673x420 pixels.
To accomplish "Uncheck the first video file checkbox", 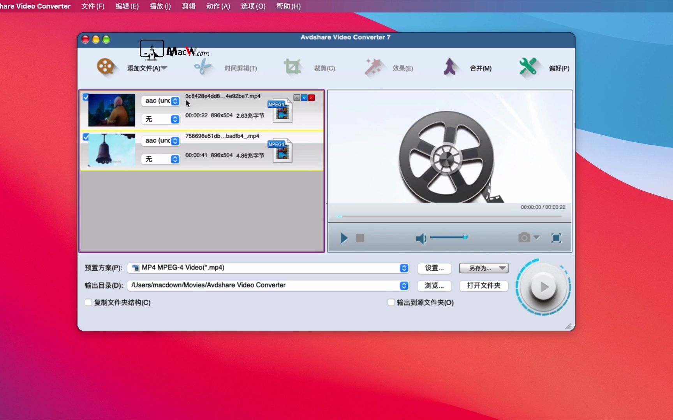I will 86,98.
